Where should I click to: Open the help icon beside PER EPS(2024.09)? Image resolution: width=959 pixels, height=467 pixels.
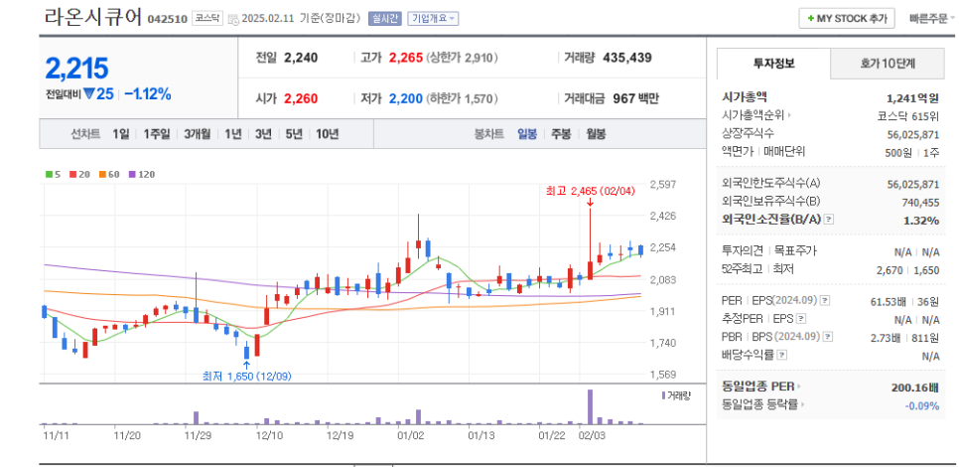(x=825, y=300)
